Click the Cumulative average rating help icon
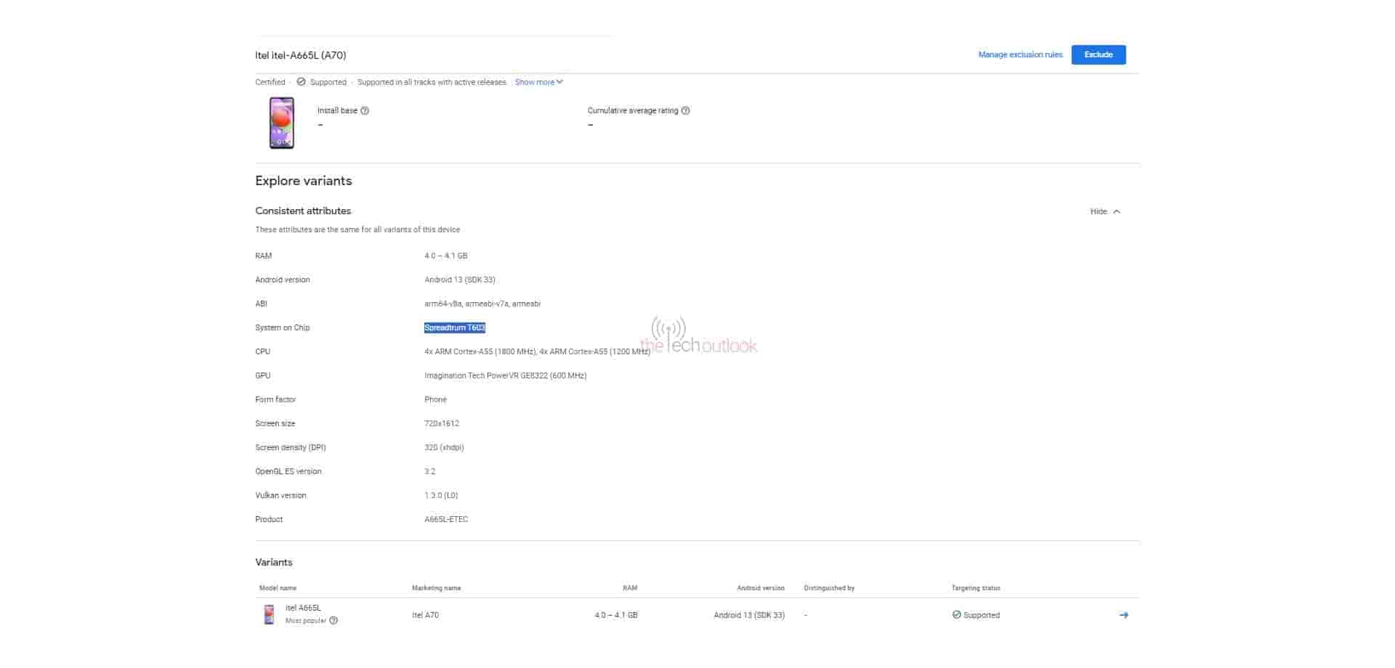Image resolution: width=1395 pixels, height=668 pixels. pyautogui.click(x=685, y=111)
